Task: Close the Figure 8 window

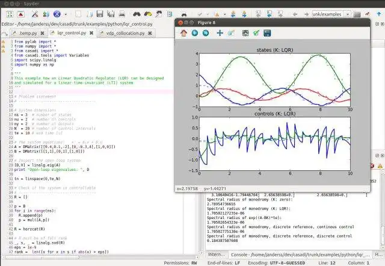Action: [179, 22]
